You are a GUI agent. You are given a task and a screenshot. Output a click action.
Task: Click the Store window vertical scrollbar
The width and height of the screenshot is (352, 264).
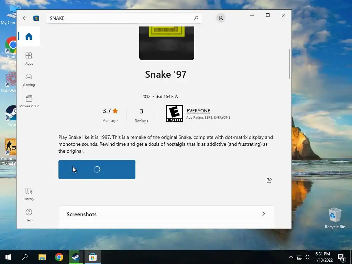tap(289, 64)
